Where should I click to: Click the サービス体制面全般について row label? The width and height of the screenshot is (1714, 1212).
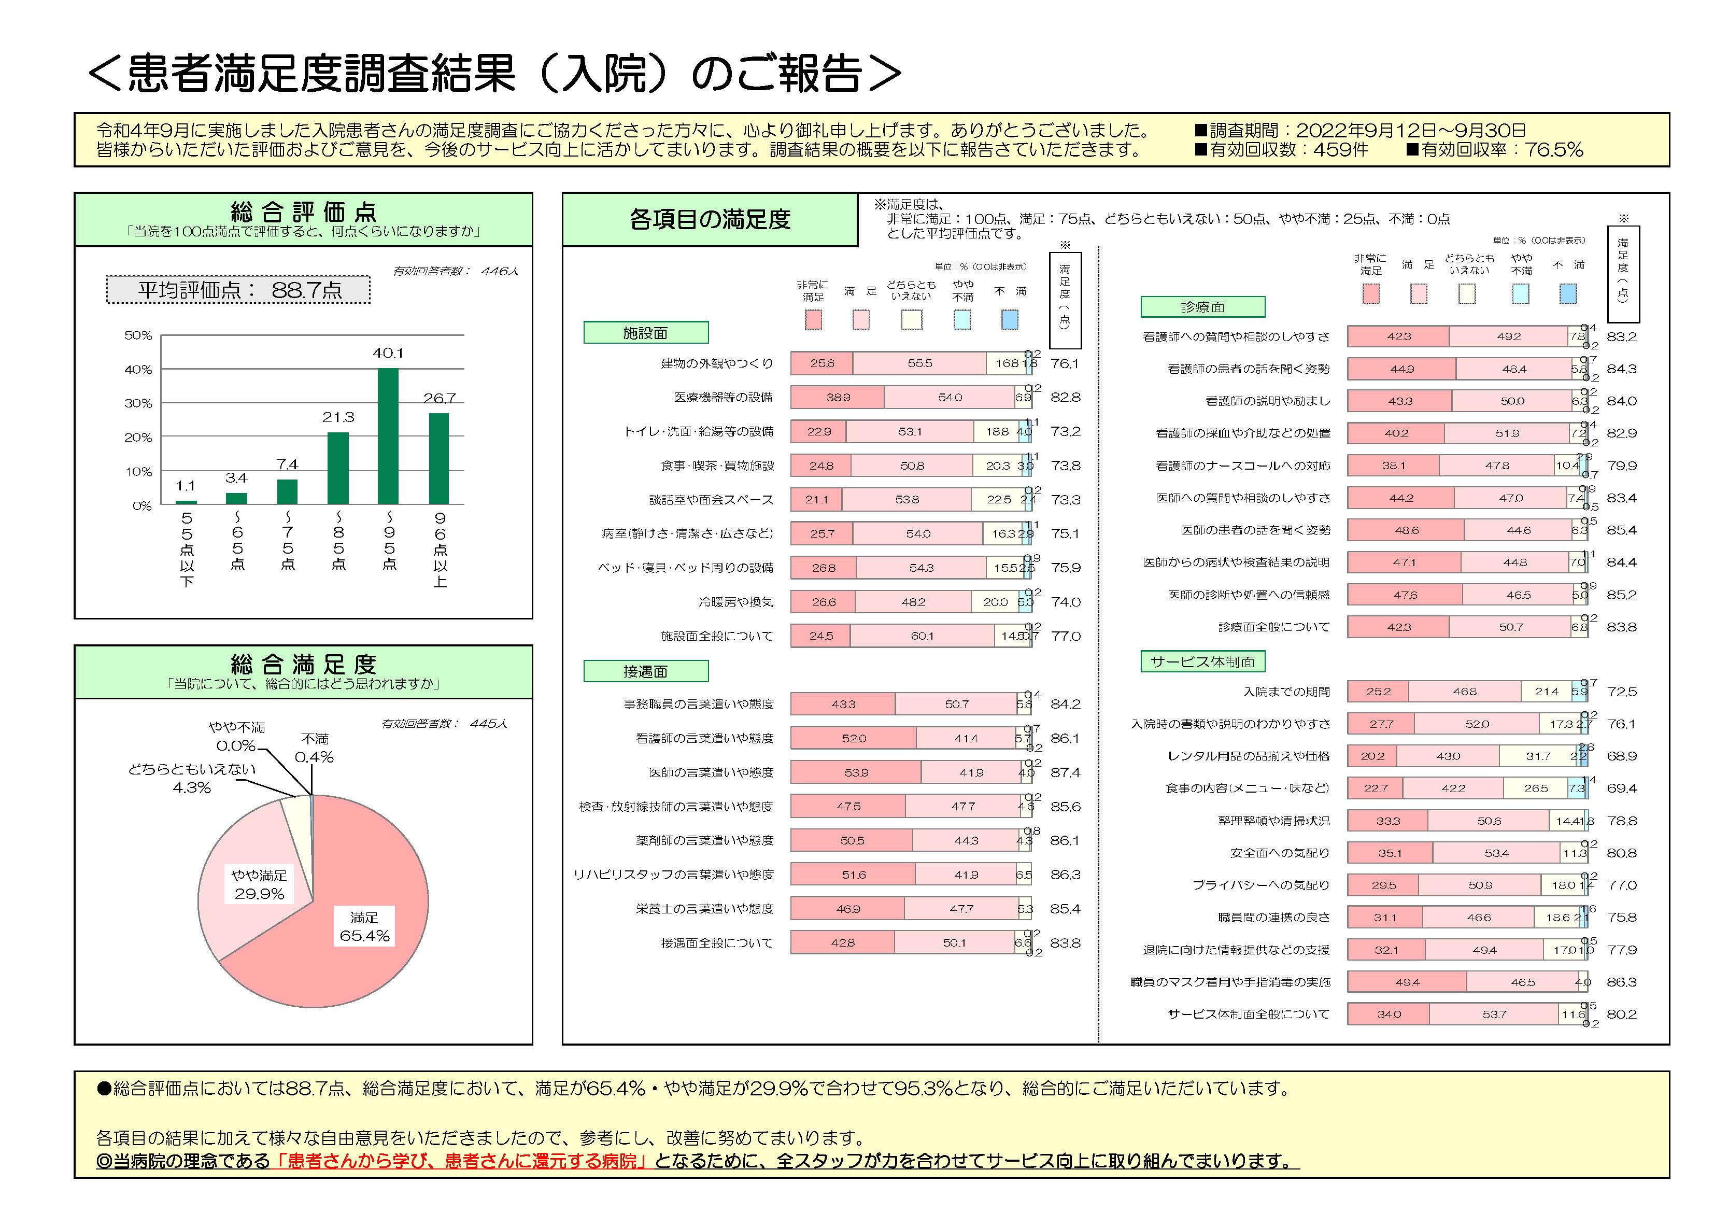click(1249, 1014)
